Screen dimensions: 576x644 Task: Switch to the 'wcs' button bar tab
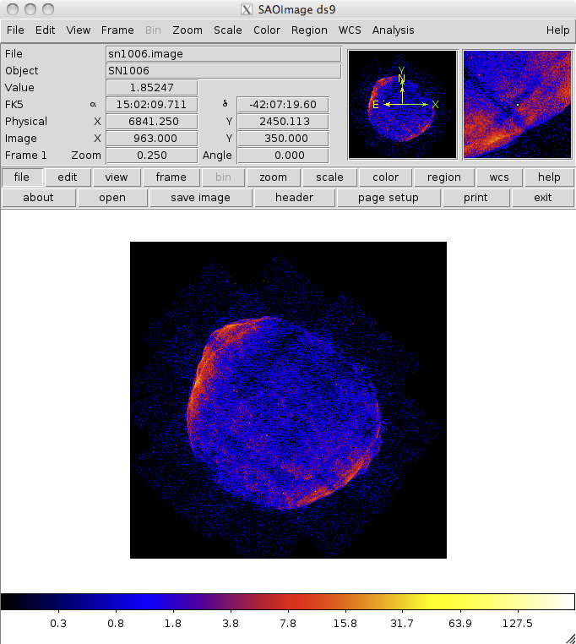coord(498,177)
